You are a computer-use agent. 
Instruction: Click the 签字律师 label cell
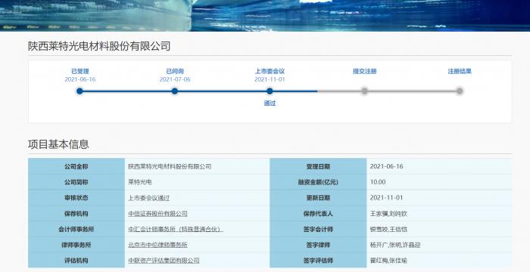[x=318, y=245]
